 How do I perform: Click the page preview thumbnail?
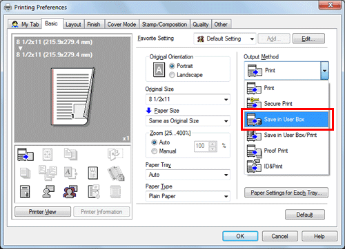[72, 96]
